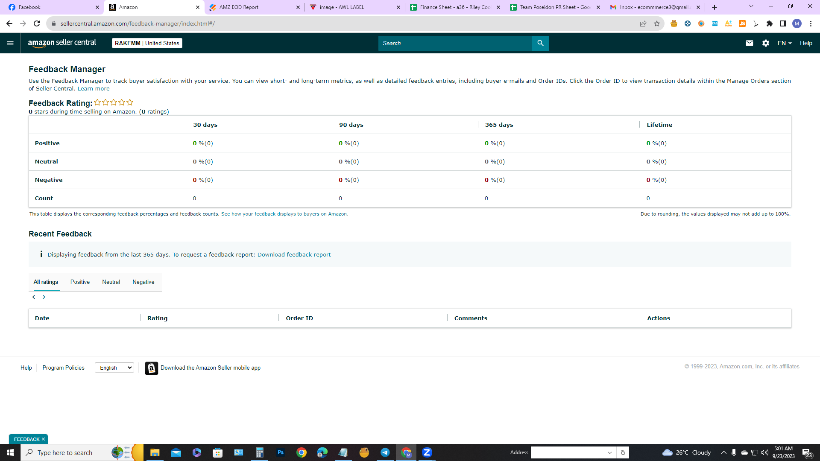The width and height of the screenshot is (820, 461).
Task: Click the Rating column header
Action: point(157,318)
